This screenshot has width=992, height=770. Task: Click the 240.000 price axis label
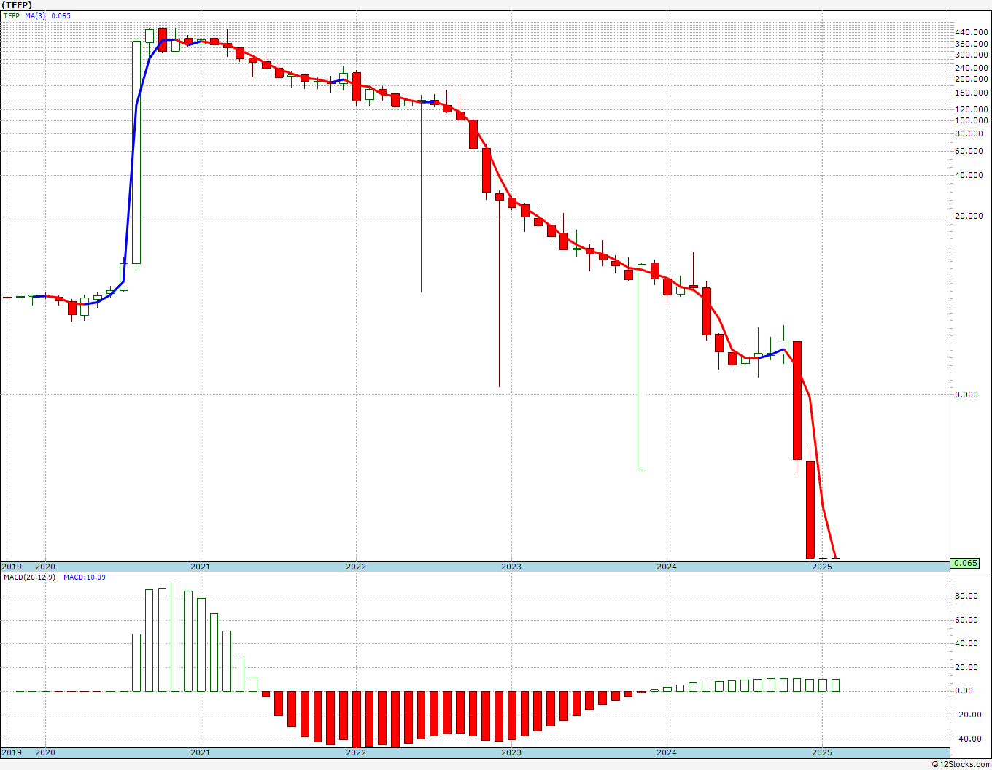point(972,68)
